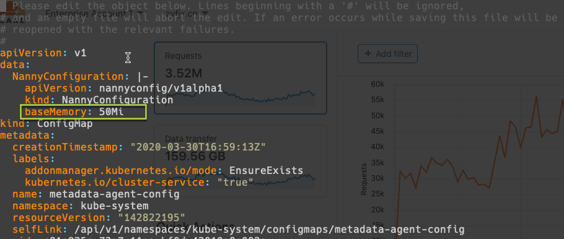Click the Add filter button
Image resolution: width=564 pixels, height=239 pixels.
click(387, 54)
